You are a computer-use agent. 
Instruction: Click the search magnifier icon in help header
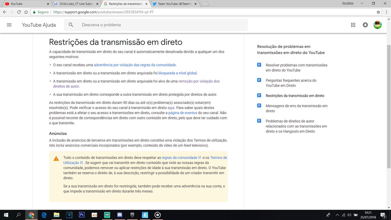[71, 25]
